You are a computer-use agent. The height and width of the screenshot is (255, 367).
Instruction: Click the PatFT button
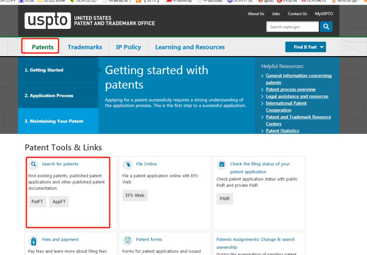(x=37, y=202)
